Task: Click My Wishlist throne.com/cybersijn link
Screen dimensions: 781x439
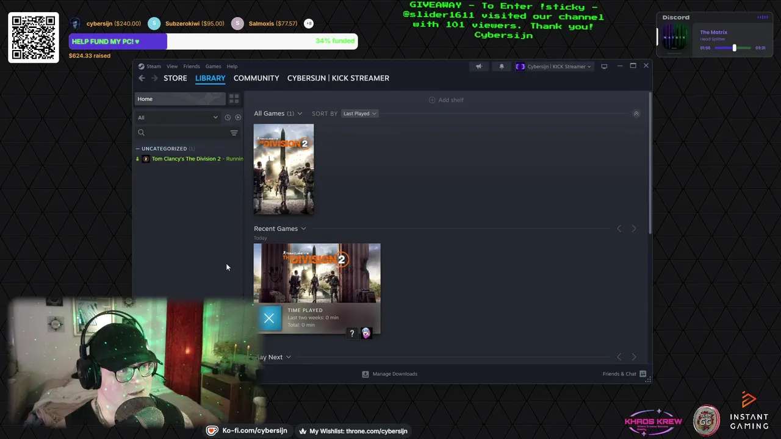Action: pos(353,430)
